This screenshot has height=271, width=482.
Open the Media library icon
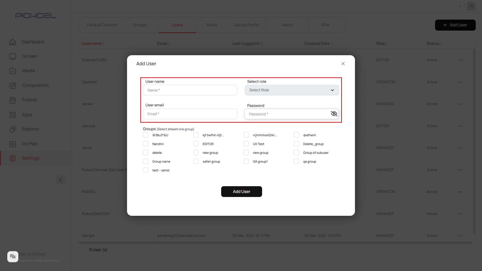pos(13,71)
